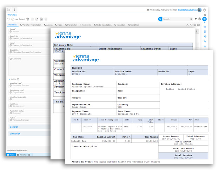Switch to the Workflow Translation tab
219x171 pixels.
pos(31,25)
